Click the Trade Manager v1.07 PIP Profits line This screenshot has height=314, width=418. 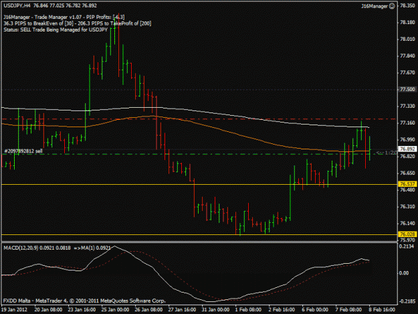click(64, 17)
